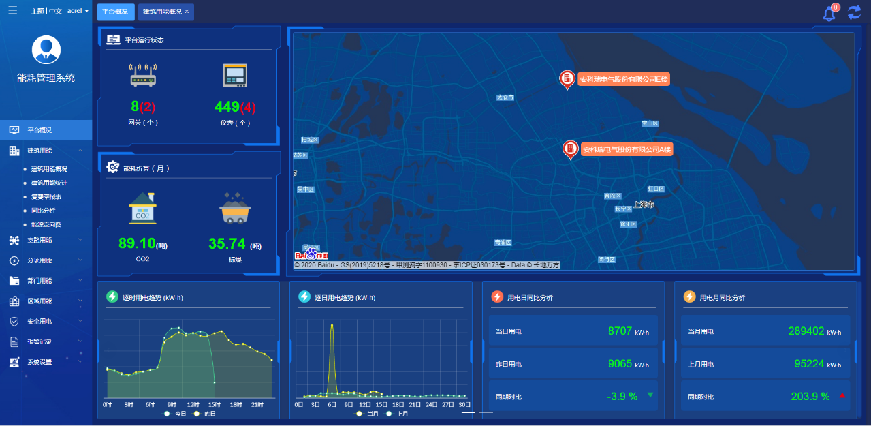The width and height of the screenshot is (871, 426).
Task: Open the acrel user dropdown
Action: 78,11
